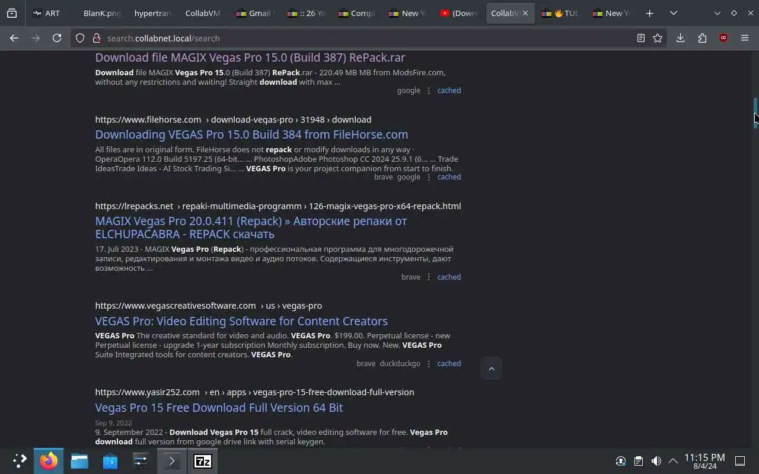Open the clipboard tray icon
Screen dimensions: 759x474
click(638, 461)
